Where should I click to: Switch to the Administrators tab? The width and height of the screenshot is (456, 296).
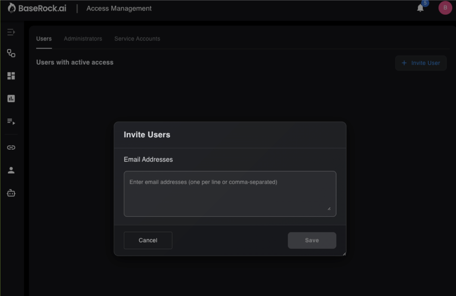[x=83, y=39]
